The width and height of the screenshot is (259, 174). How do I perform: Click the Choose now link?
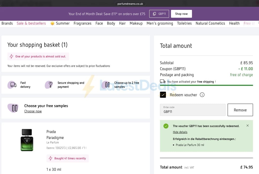[x=33, y=111]
